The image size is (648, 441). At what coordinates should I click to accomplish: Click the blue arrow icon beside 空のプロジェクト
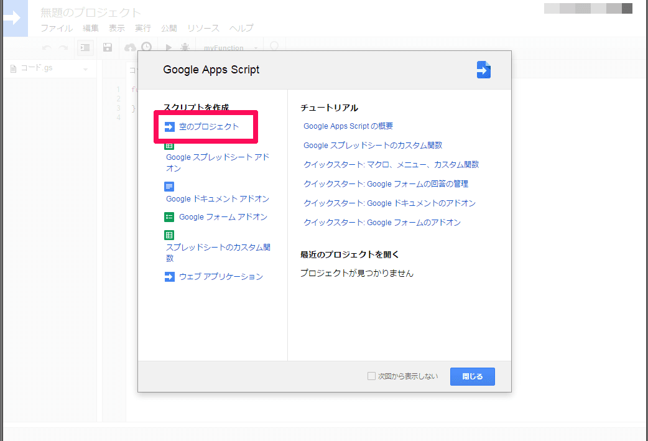pyautogui.click(x=169, y=126)
